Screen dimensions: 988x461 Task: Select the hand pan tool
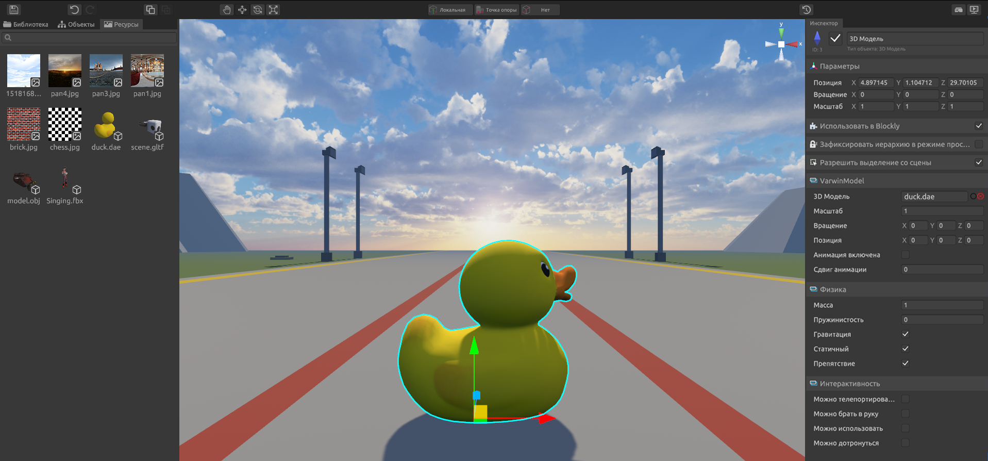pyautogui.click(x=226, y=9)
